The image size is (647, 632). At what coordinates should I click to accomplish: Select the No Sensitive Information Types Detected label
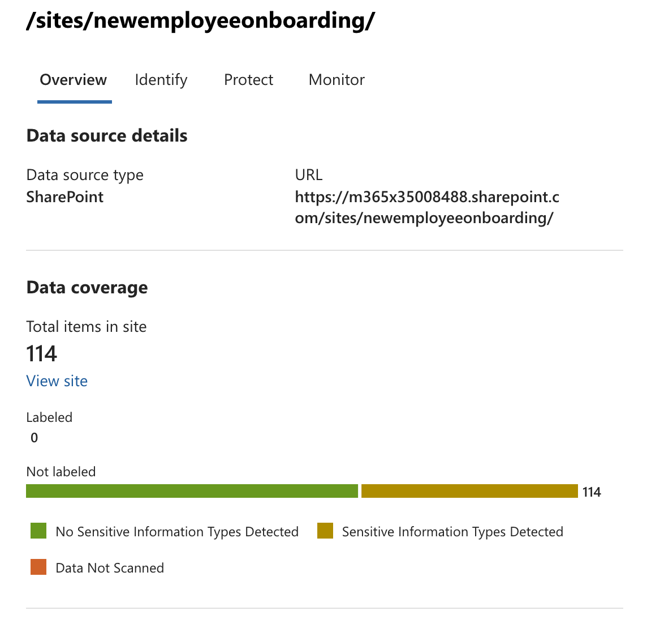[x=177, y=532]
